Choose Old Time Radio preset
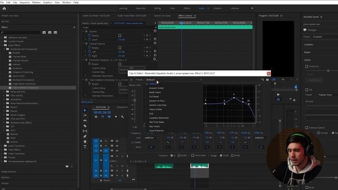 (156, 122)
